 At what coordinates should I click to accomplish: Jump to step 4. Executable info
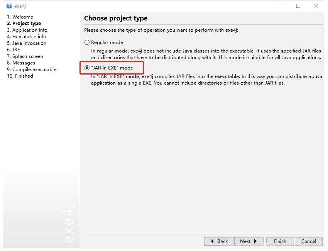point(27,36)
